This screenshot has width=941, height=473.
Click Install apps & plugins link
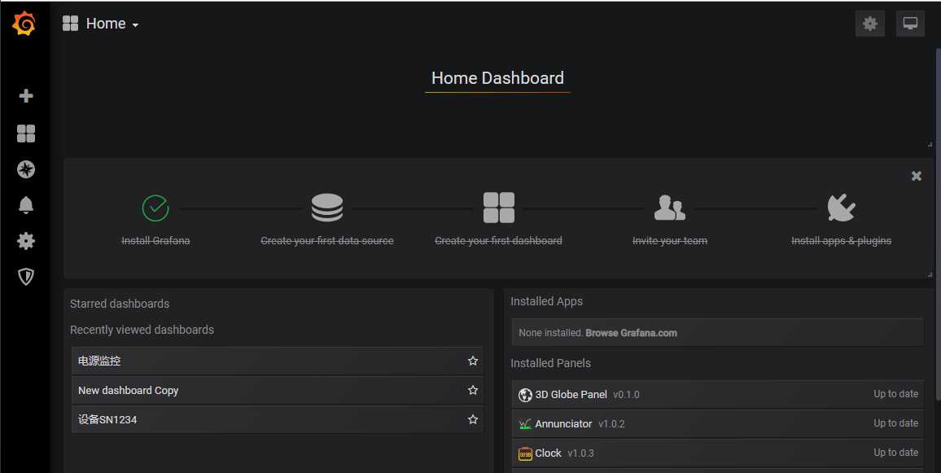pos(842,241)
